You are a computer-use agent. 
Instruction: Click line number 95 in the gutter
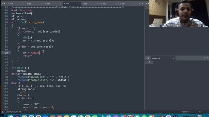(6, 68)
